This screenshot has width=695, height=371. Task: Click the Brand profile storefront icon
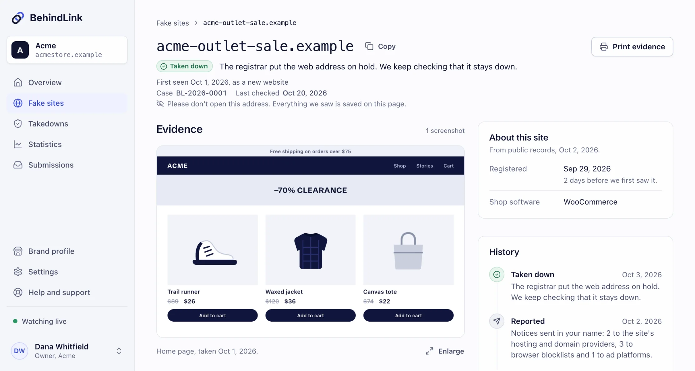(x=18, y=251)
